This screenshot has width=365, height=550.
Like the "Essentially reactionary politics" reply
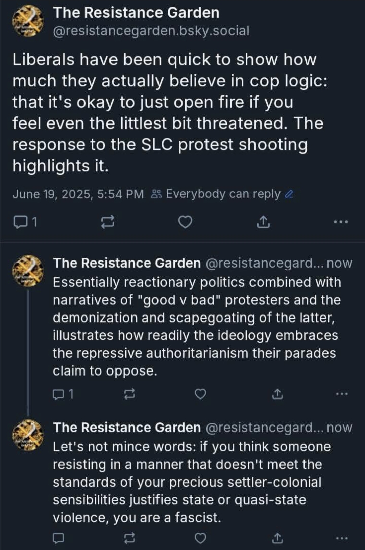[x=201, y=394]
